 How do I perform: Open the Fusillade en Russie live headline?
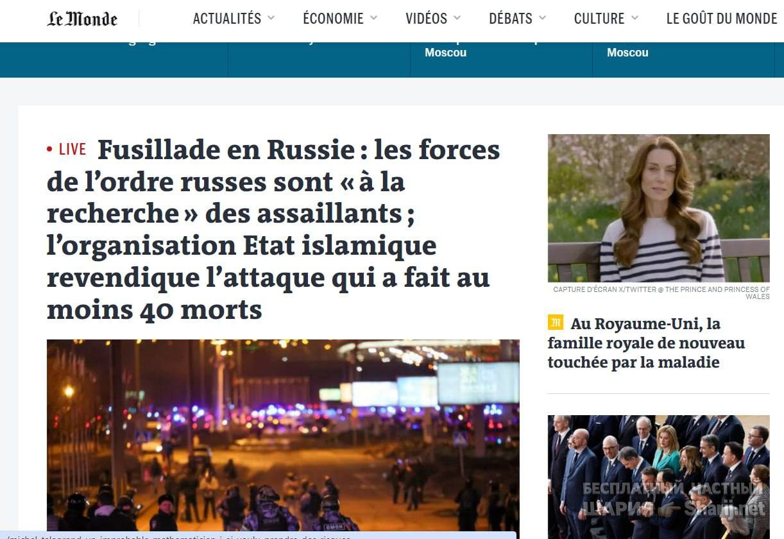coord(273,230)
